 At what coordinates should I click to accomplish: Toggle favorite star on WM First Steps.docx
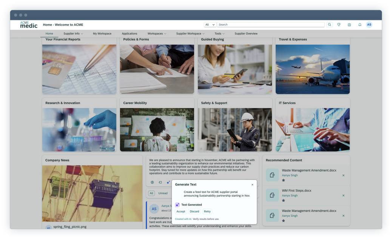pyautogui.click(x=283, y=200)
